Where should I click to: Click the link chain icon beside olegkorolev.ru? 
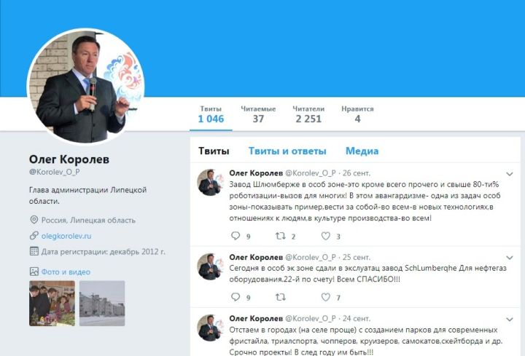34,236
